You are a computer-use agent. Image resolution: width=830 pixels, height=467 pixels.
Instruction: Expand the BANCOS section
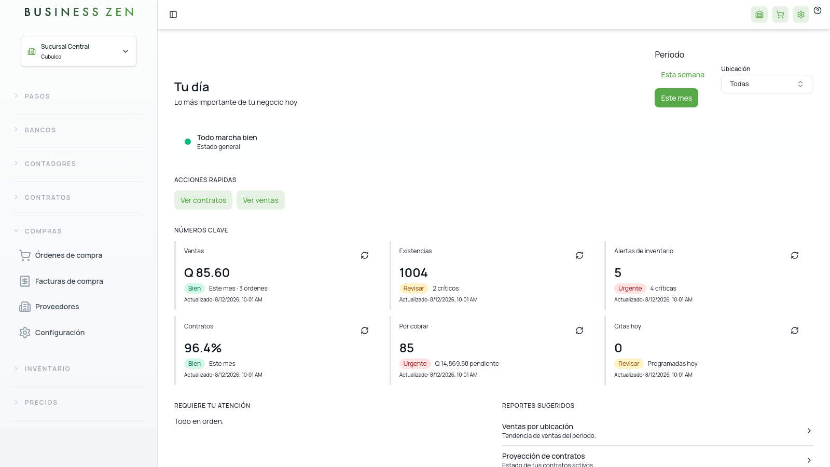coord(78,130)
